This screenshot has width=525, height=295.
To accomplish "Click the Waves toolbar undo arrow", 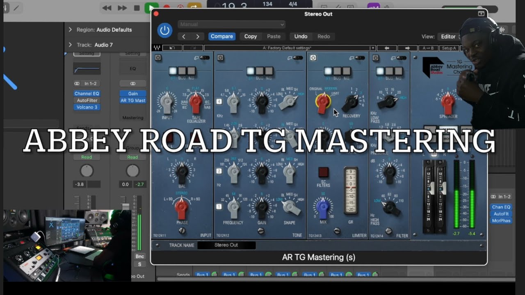I will pos(172,48).
